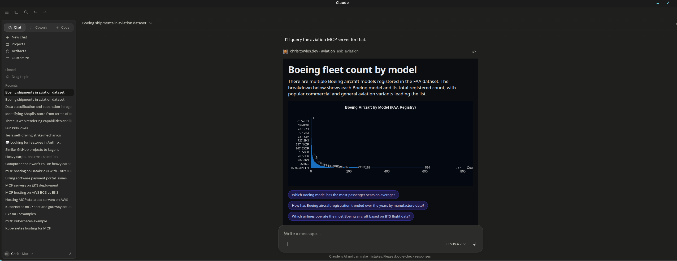This screenshot has width=677, height=261.
Task: Open chat 'Looking for features in Anthro...'
Action: coord(39,143)
